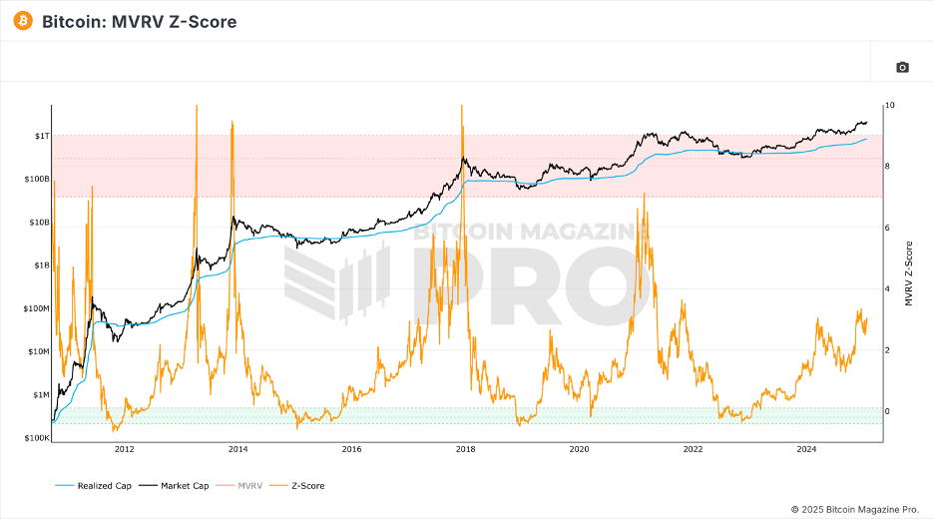The width and height of the screenshot is (934, 519).
Task: Click the $10B y-axis label
Action: click(x=39, y=223)
